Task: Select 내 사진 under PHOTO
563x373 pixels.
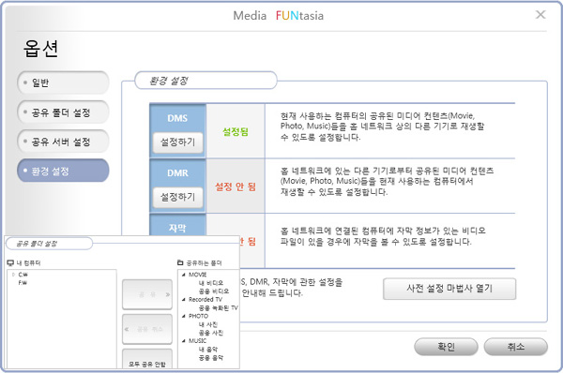Action: tap(208, 324)
